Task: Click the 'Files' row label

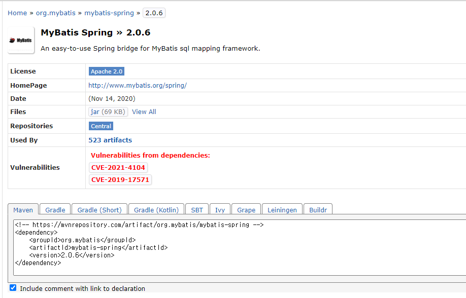Action: (x=18, y=112)
